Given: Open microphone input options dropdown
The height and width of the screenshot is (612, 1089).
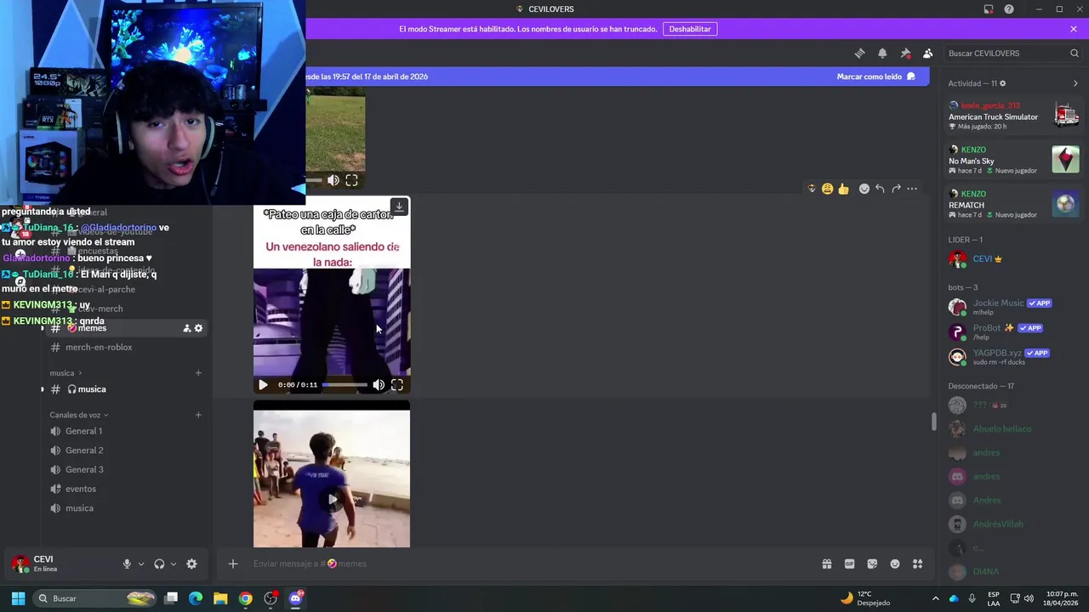Looking at the screenshot, I should point(141,564).
